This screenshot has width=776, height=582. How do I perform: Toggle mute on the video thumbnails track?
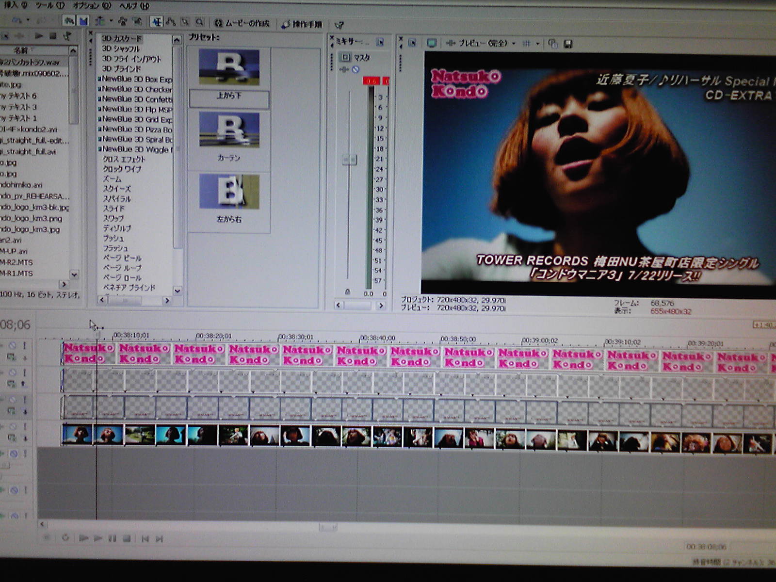(x=13, y=427)
